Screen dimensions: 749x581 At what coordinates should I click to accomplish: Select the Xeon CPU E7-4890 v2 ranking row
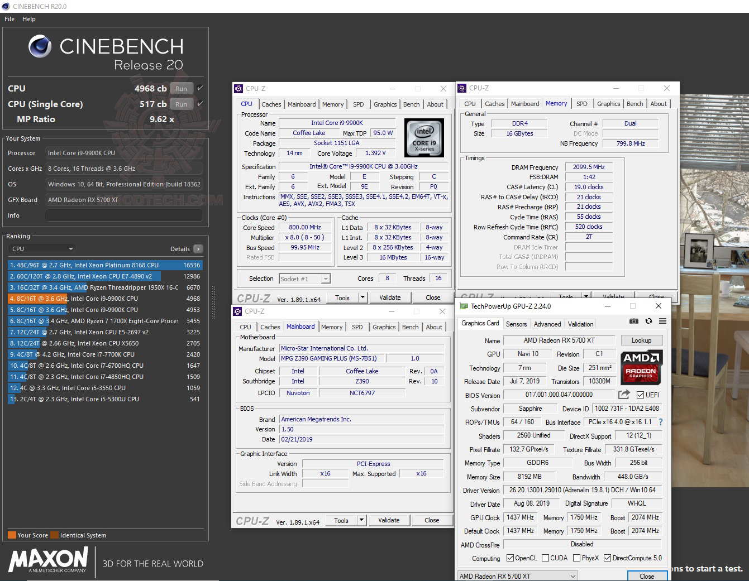pos(105,276)
